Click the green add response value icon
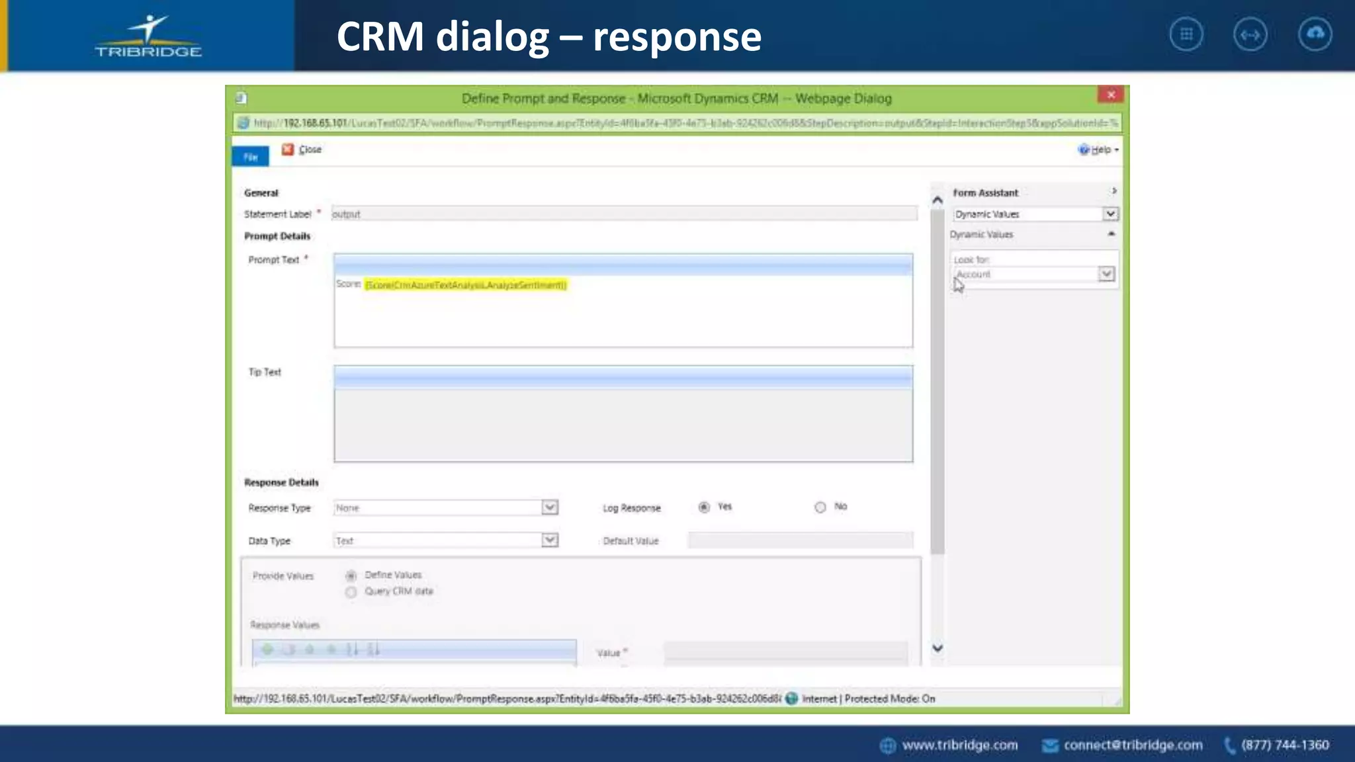Screen dimensions: 1355x762 (x=267, y=650)
